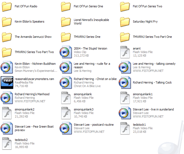Image resolution: width=184 pixels, height=154 pixels.
Task: Click the 'Saturday Night Fry' folder name
Action: click(145, 21)
